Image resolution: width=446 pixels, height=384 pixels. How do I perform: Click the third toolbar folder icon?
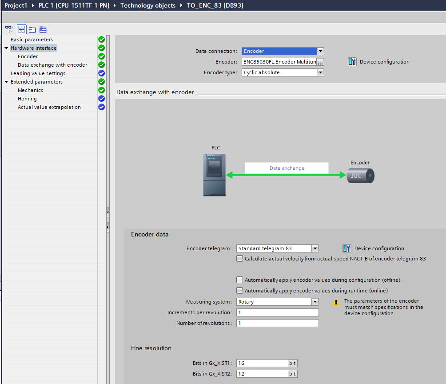coord(32,29)
